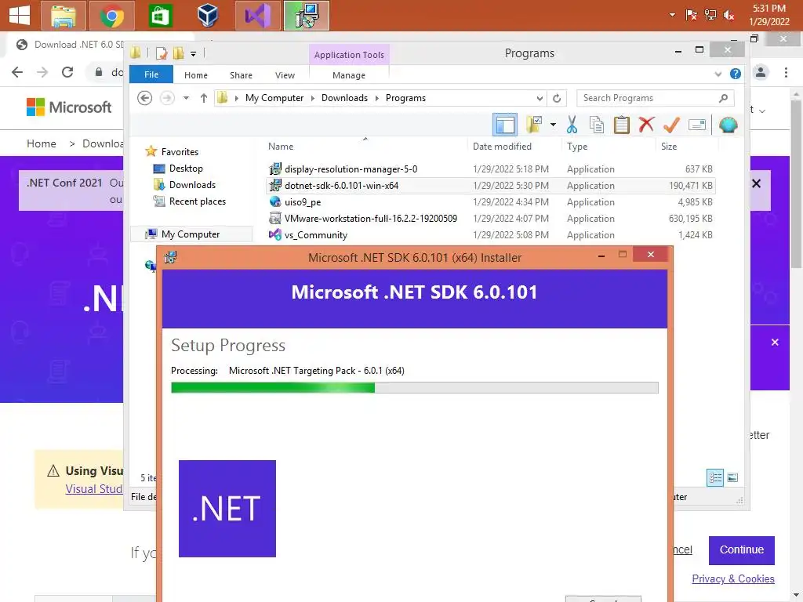Refresh the Programs folder
The height and width of the screenshot is (602, 803).
click(x=557, y=98)
